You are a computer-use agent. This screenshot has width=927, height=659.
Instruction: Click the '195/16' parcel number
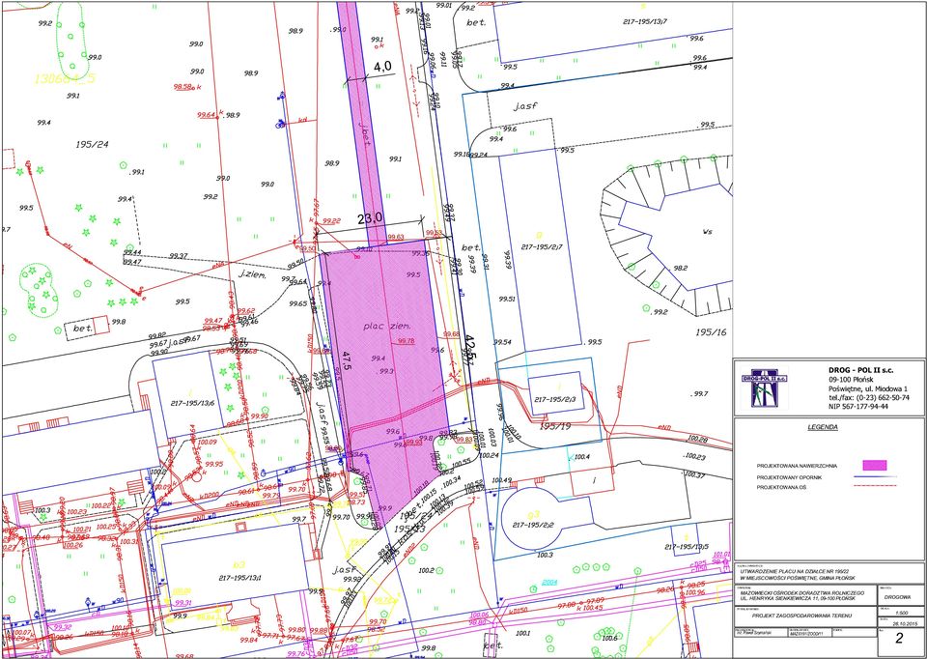[x=712, y=332]
